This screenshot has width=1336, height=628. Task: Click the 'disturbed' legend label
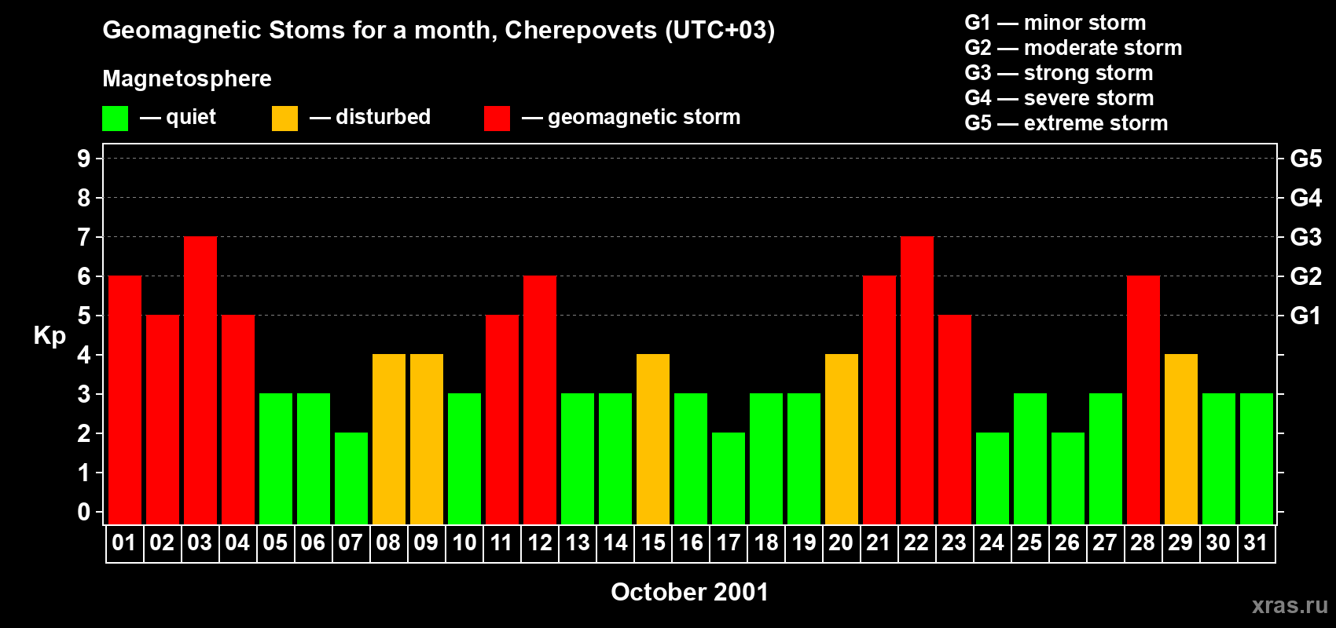point(383,117)
